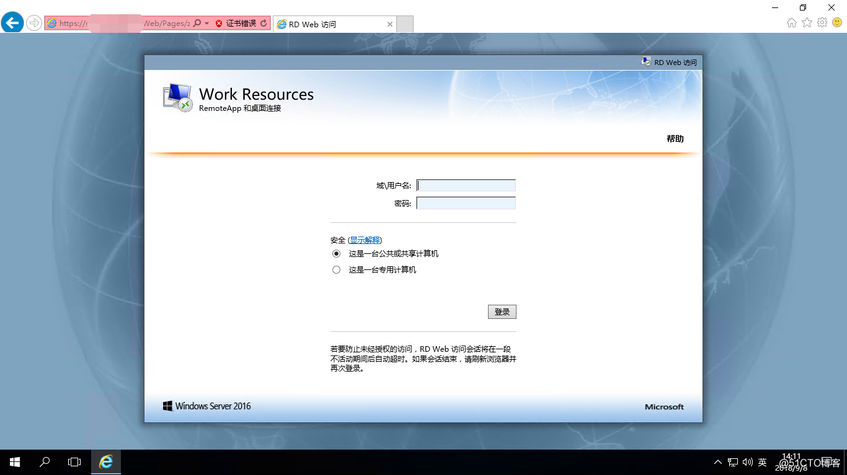Click the RemoteApp 和桌面连接 subtitle
The width and height of the screenshot is (847, 475).
240,108
